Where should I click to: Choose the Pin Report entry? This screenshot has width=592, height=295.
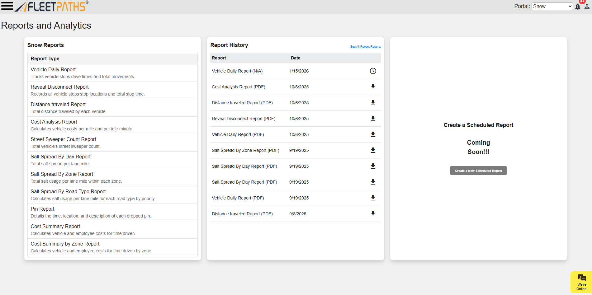[43, 209]
